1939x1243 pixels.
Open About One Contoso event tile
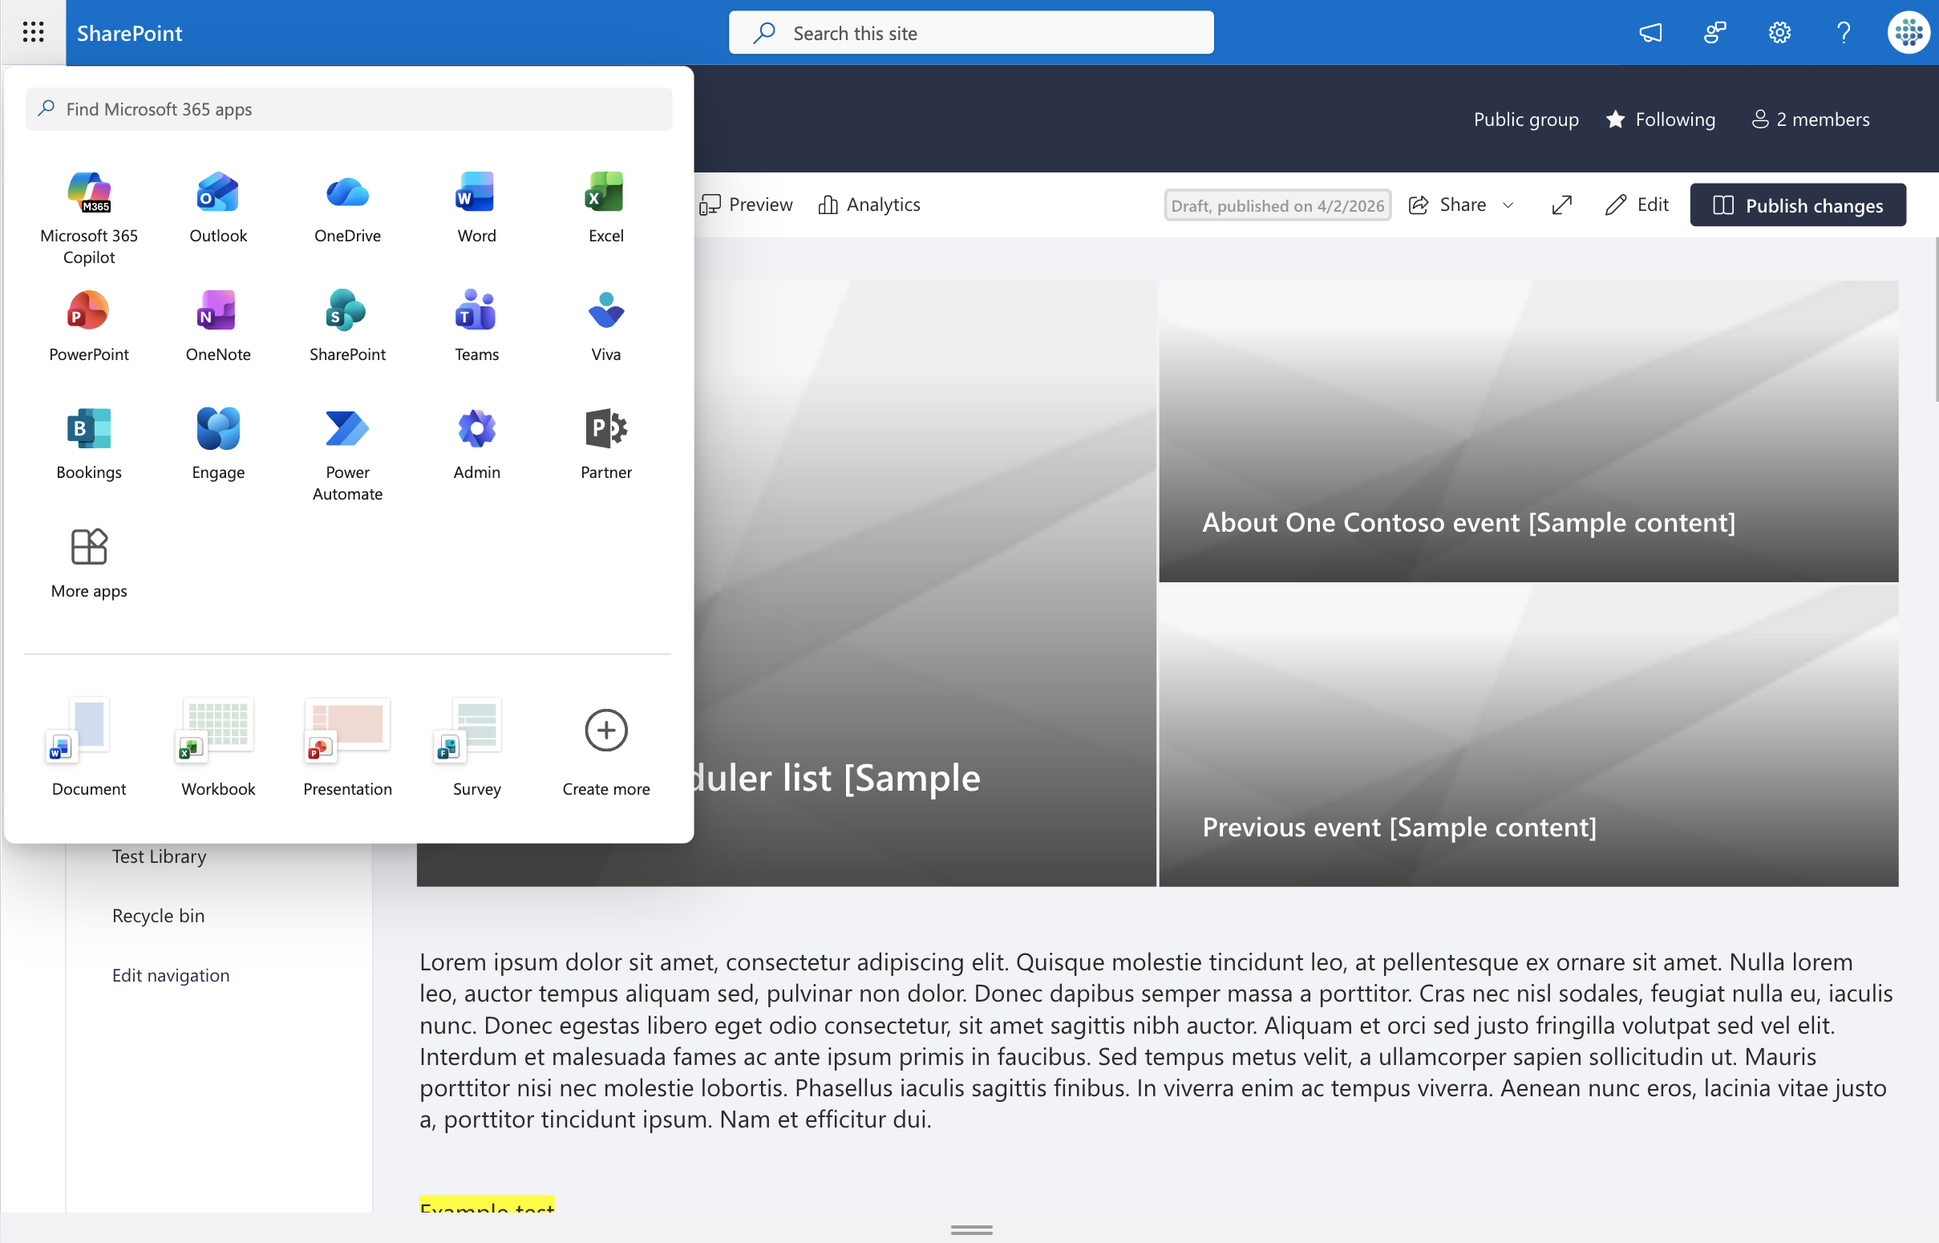tap(1528, 431)
